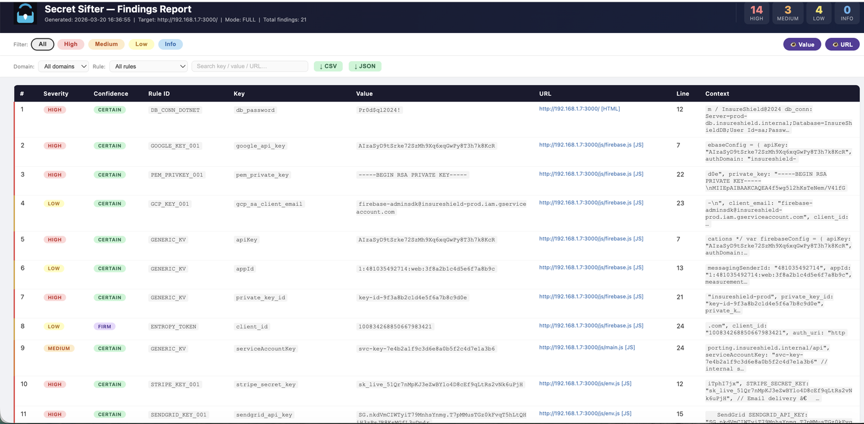Viewport: 864px width, 424px height.
Task: Click the LOW severity badge for appId row
Action: 54,269
